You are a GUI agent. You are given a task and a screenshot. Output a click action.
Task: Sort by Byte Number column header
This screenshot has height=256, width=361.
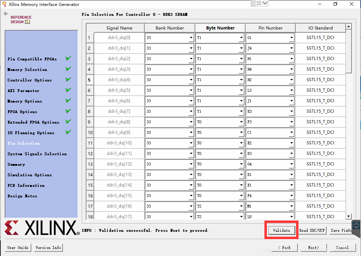click(220, 28)
